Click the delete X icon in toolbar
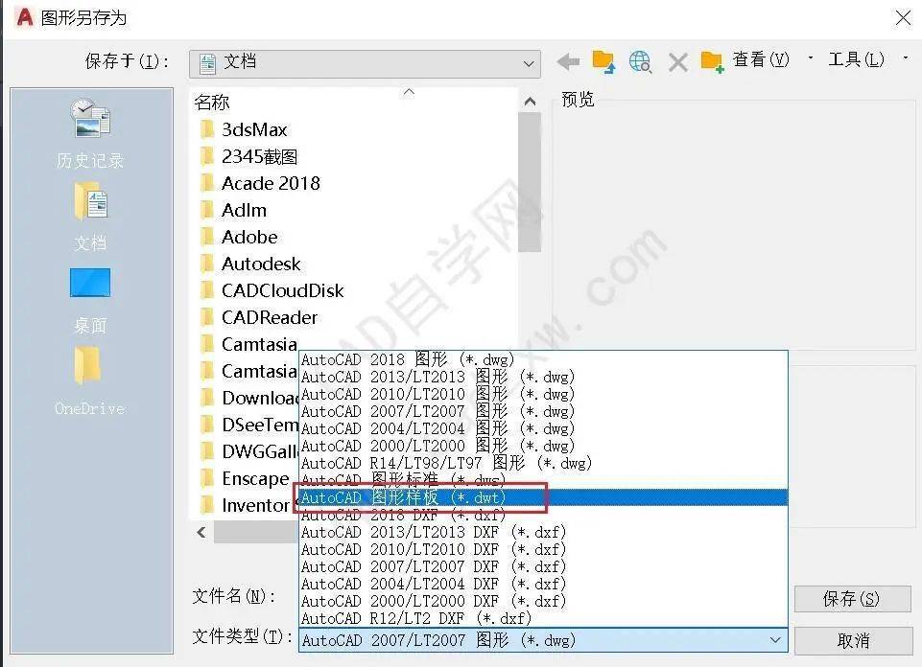Screen dimensions: 922x667 pyautogui.click(x=678, y=62)
